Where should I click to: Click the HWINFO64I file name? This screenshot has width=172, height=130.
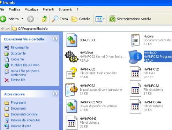coord(88,119)
